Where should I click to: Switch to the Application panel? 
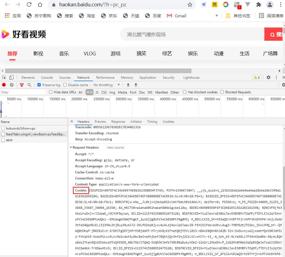148,78
